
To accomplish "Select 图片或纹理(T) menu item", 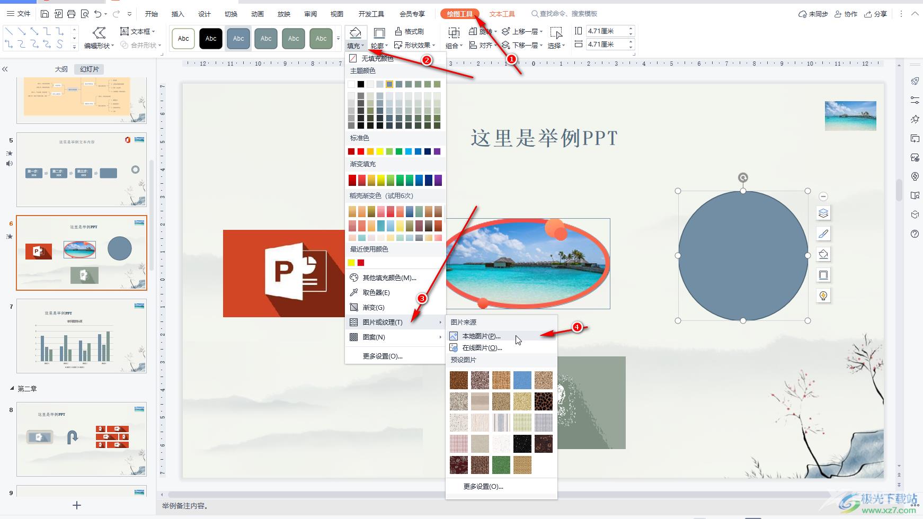I will (395, 322).
